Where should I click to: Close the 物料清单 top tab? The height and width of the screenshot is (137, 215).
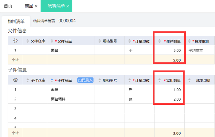click(x=68, y=6)
